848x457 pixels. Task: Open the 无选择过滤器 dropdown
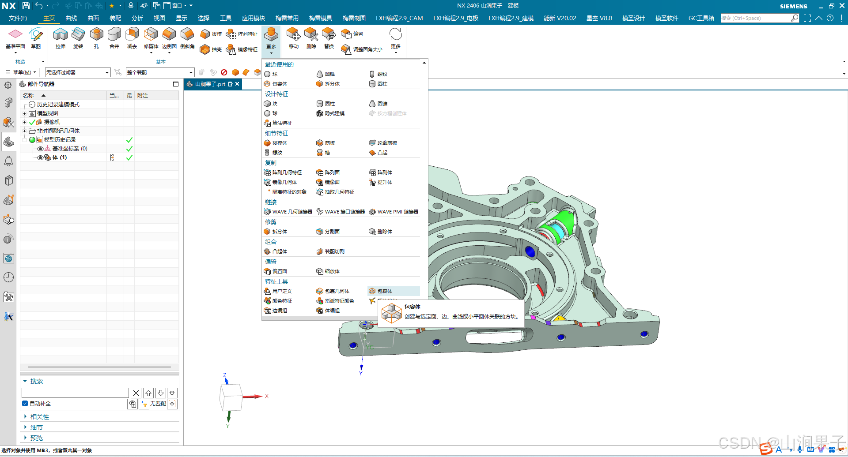click(78, 72)
